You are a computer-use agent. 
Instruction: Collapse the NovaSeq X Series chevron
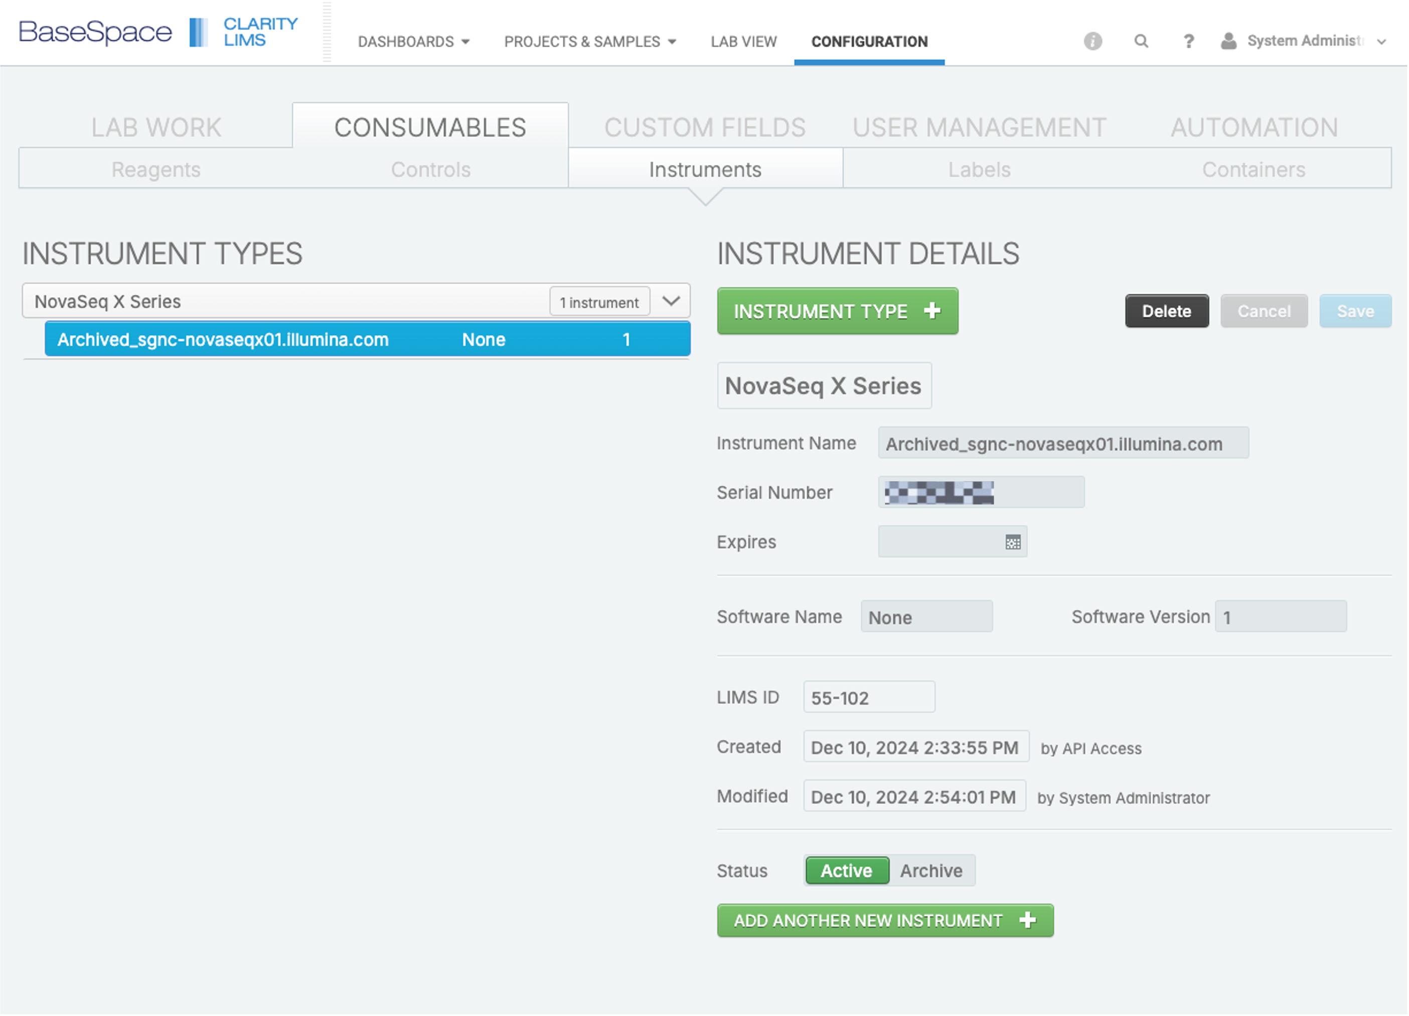[x=671, y=302]
